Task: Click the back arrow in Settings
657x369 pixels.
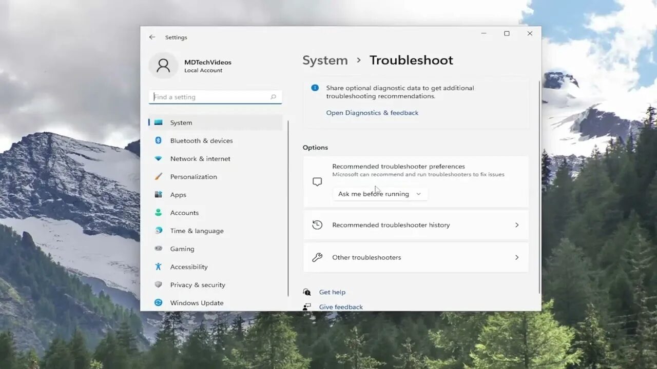Action: coord(152,37)
